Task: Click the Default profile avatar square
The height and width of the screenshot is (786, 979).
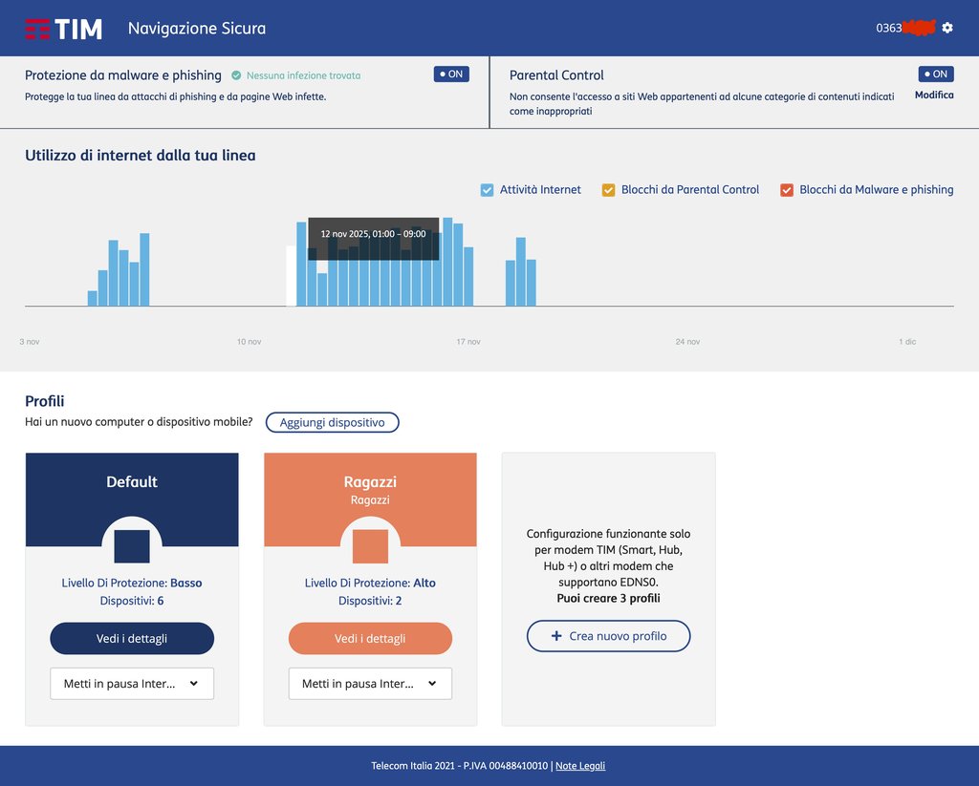Action: point(132,546)
